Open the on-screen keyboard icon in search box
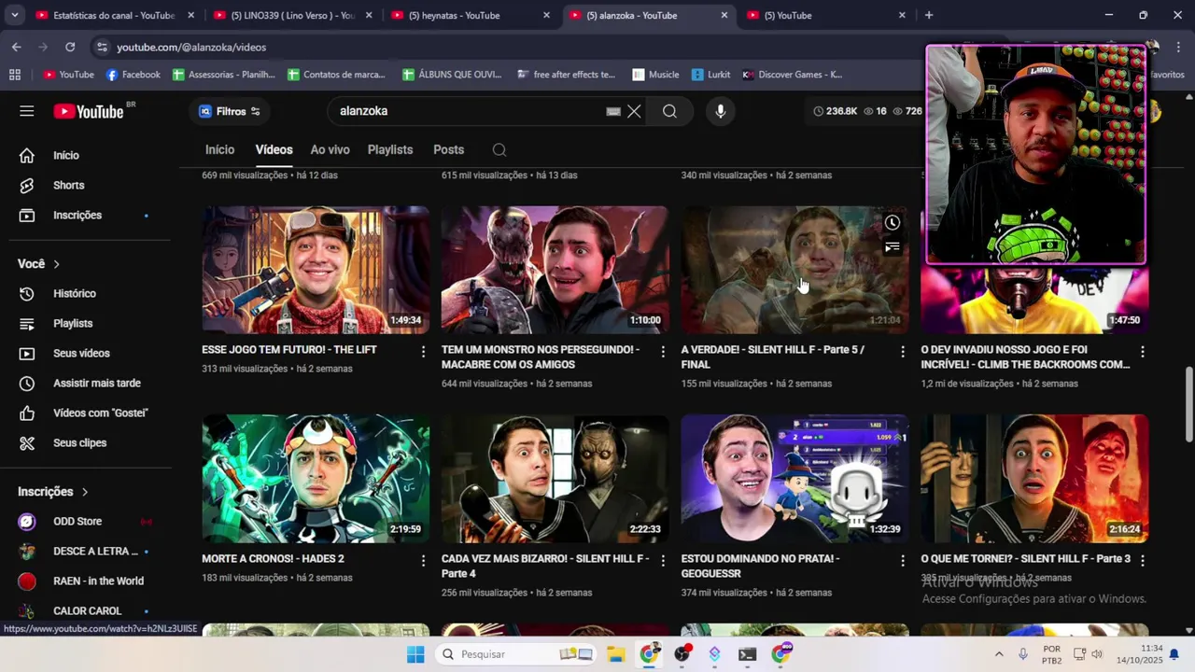This screenshot has height=672, width=1195. (613, 111)
